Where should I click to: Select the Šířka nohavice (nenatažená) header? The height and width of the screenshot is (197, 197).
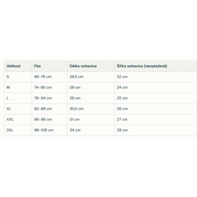point(142,66)
